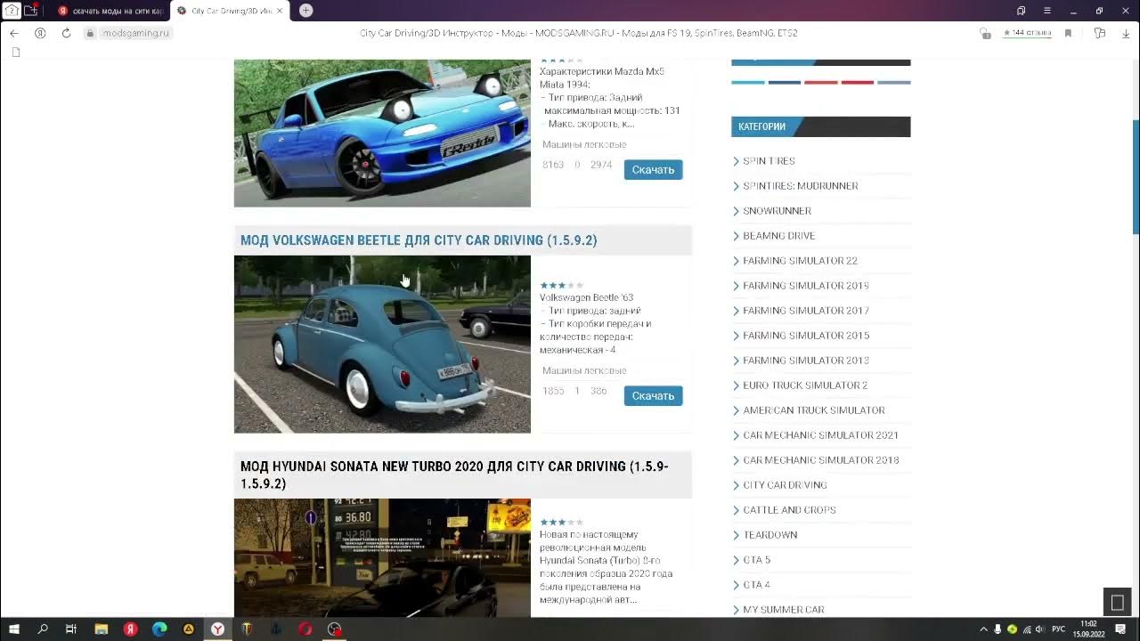
Task: Open the CAR MECHANIC SIMULATOR 2021 category
Action: (x=820, y=435)
